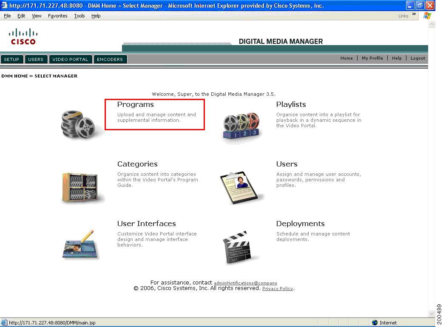
Task: Switch to the VIDEO PORTAL tab
Action: pyautogui.click(x=71, y=59)
